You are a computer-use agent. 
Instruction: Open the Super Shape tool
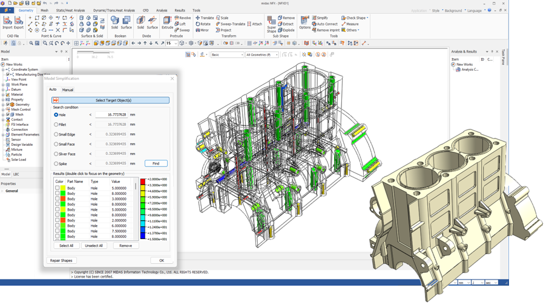[271, 24]
